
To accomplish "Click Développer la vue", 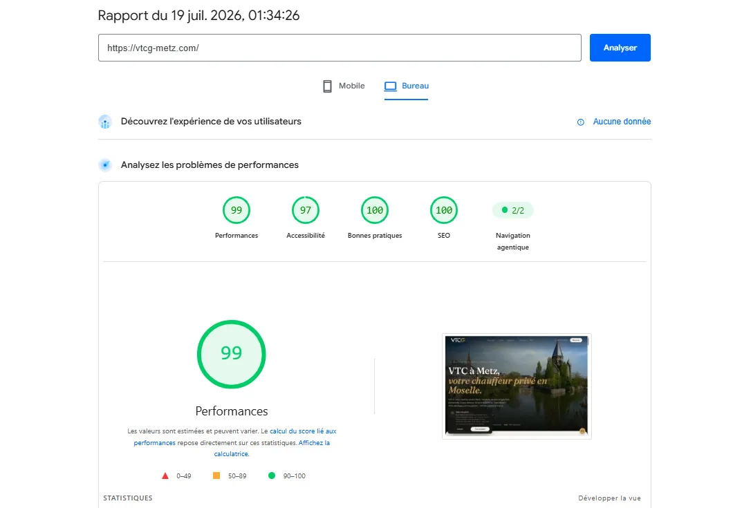I will point(609,498).
